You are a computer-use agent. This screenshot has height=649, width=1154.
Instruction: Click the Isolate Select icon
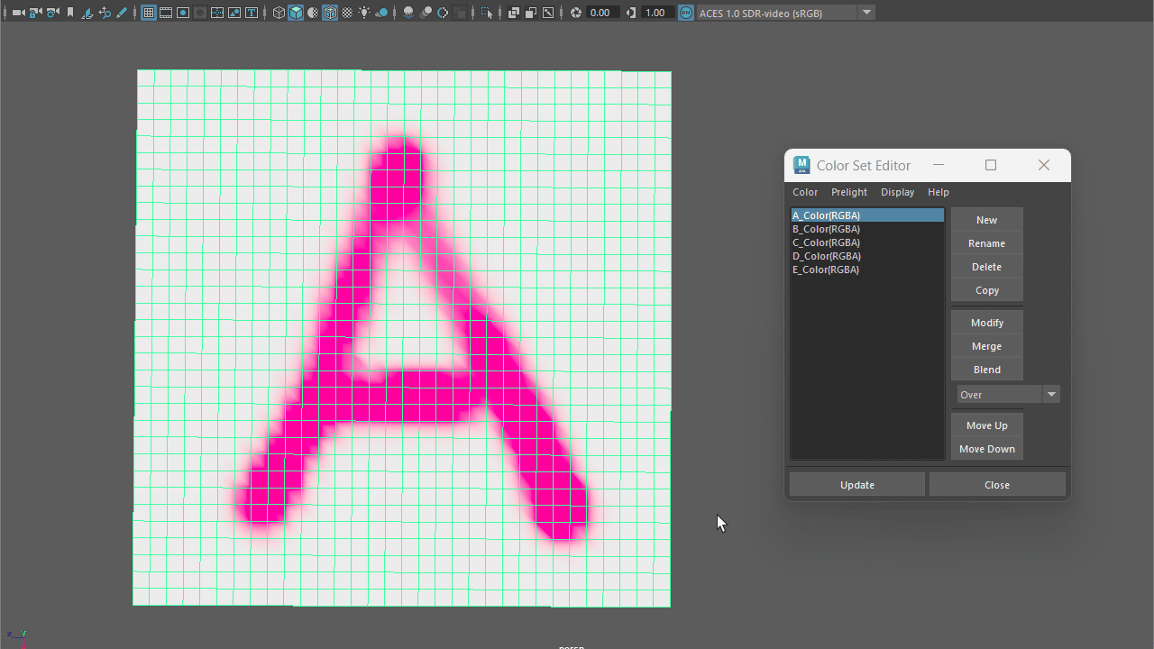[488, 13]
